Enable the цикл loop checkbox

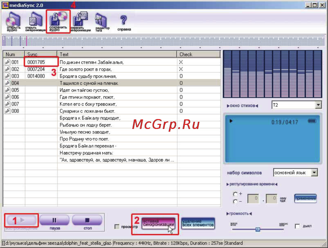(297, 226)
